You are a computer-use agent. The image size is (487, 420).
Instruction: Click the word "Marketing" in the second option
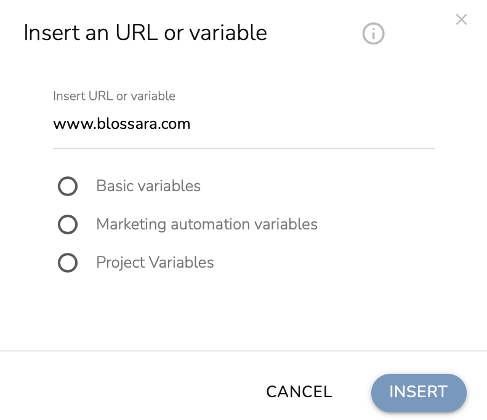coord(132,224)
